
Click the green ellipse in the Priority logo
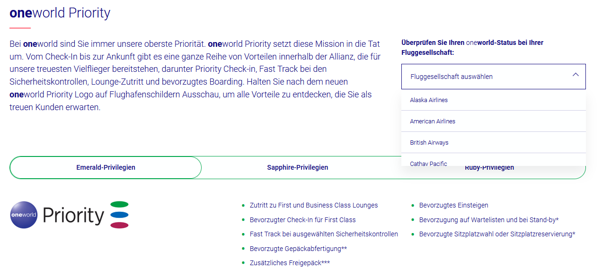coord(119,204)
